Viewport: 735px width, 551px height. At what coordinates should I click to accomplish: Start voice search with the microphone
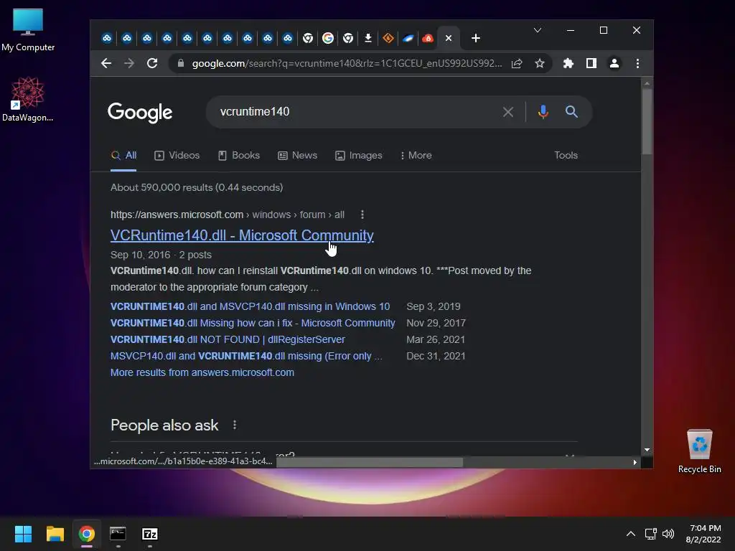(x=543, y=111)
